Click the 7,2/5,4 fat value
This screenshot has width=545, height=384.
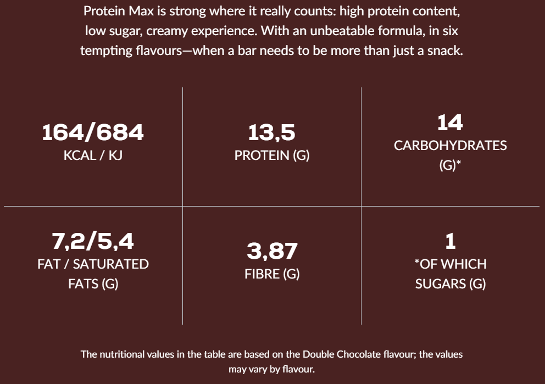93,241
